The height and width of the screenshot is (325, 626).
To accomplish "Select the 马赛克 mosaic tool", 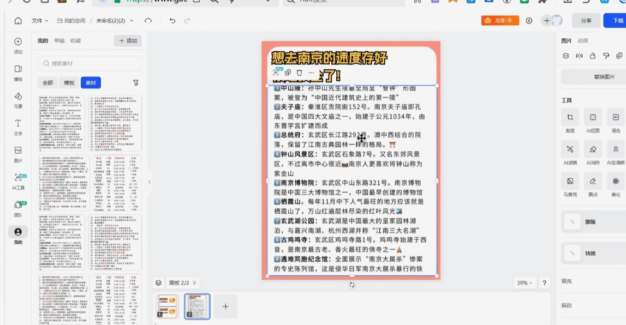I will [570, 185].
